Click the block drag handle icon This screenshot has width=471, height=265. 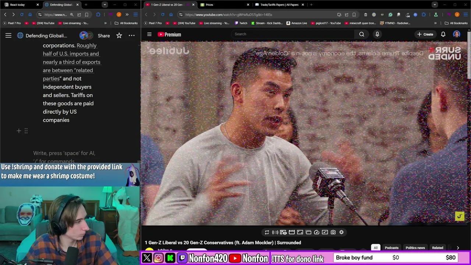pos(26,131)
